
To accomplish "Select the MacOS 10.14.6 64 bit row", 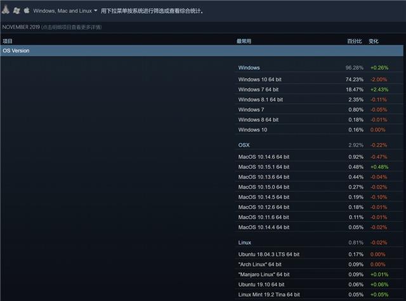I will pos(319,157).
